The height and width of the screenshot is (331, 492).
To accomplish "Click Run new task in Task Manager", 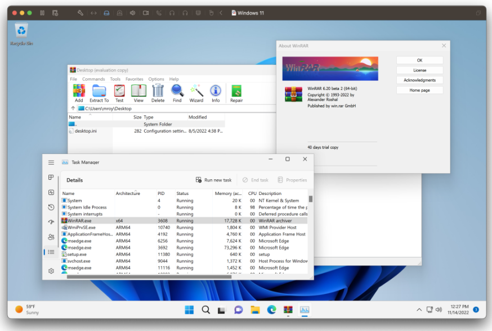I will click(x=213, y=180).
